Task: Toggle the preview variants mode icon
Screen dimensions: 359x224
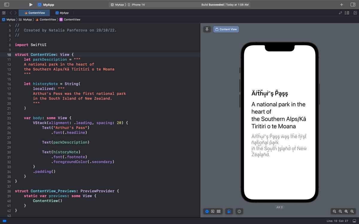Action: 213,211
